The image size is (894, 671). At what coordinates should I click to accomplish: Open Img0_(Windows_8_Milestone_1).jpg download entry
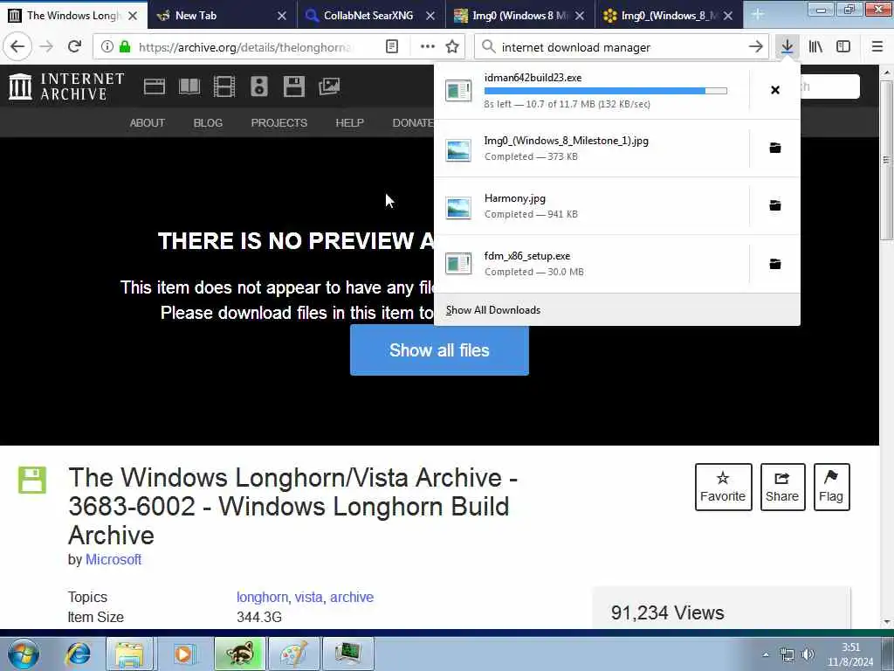pyautogui.click(x=592, y=149)
